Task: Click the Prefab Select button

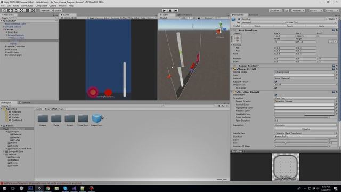Action: coord(257,26)
